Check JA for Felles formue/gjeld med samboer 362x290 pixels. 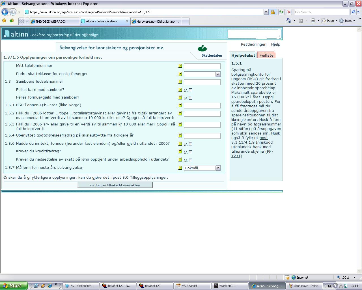pos(190,98)
